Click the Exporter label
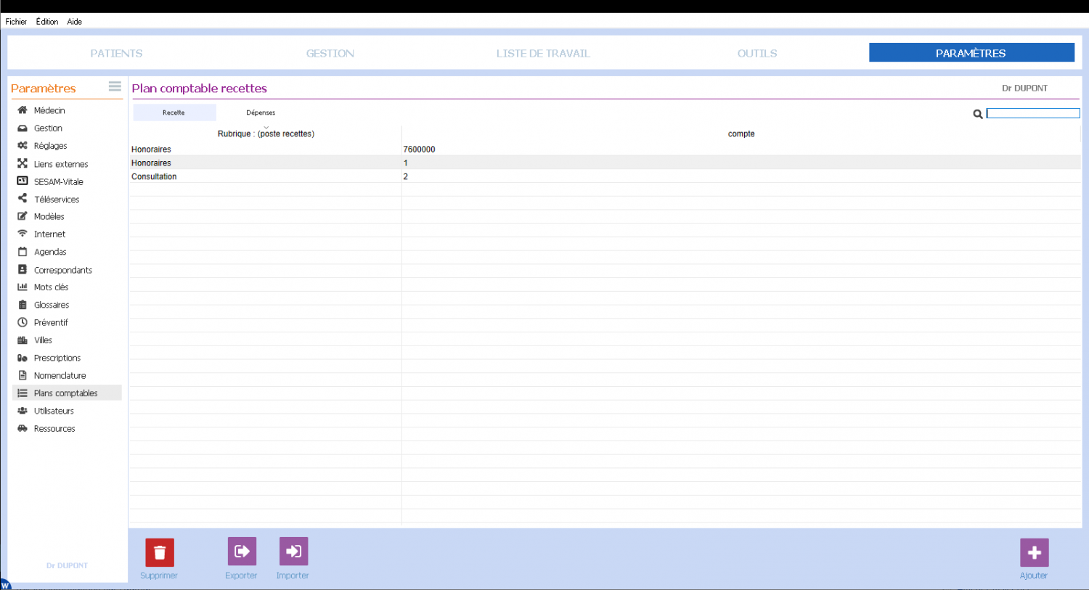Screen dimensions: 1089x590 click(241, 575)
